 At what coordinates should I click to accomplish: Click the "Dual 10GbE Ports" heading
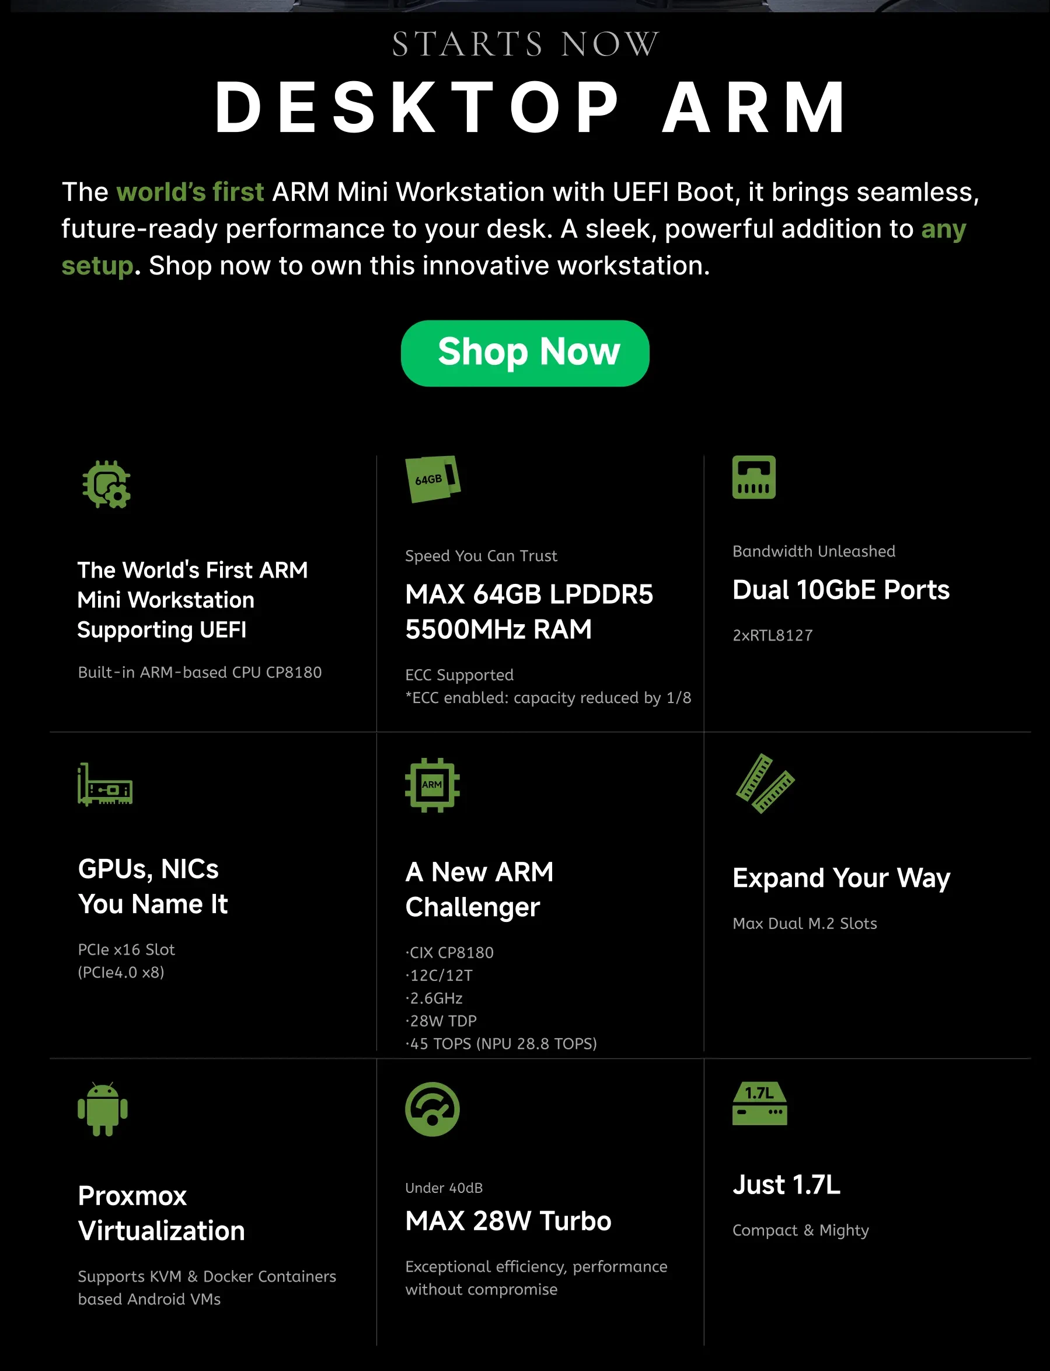(x=840, y=590)
